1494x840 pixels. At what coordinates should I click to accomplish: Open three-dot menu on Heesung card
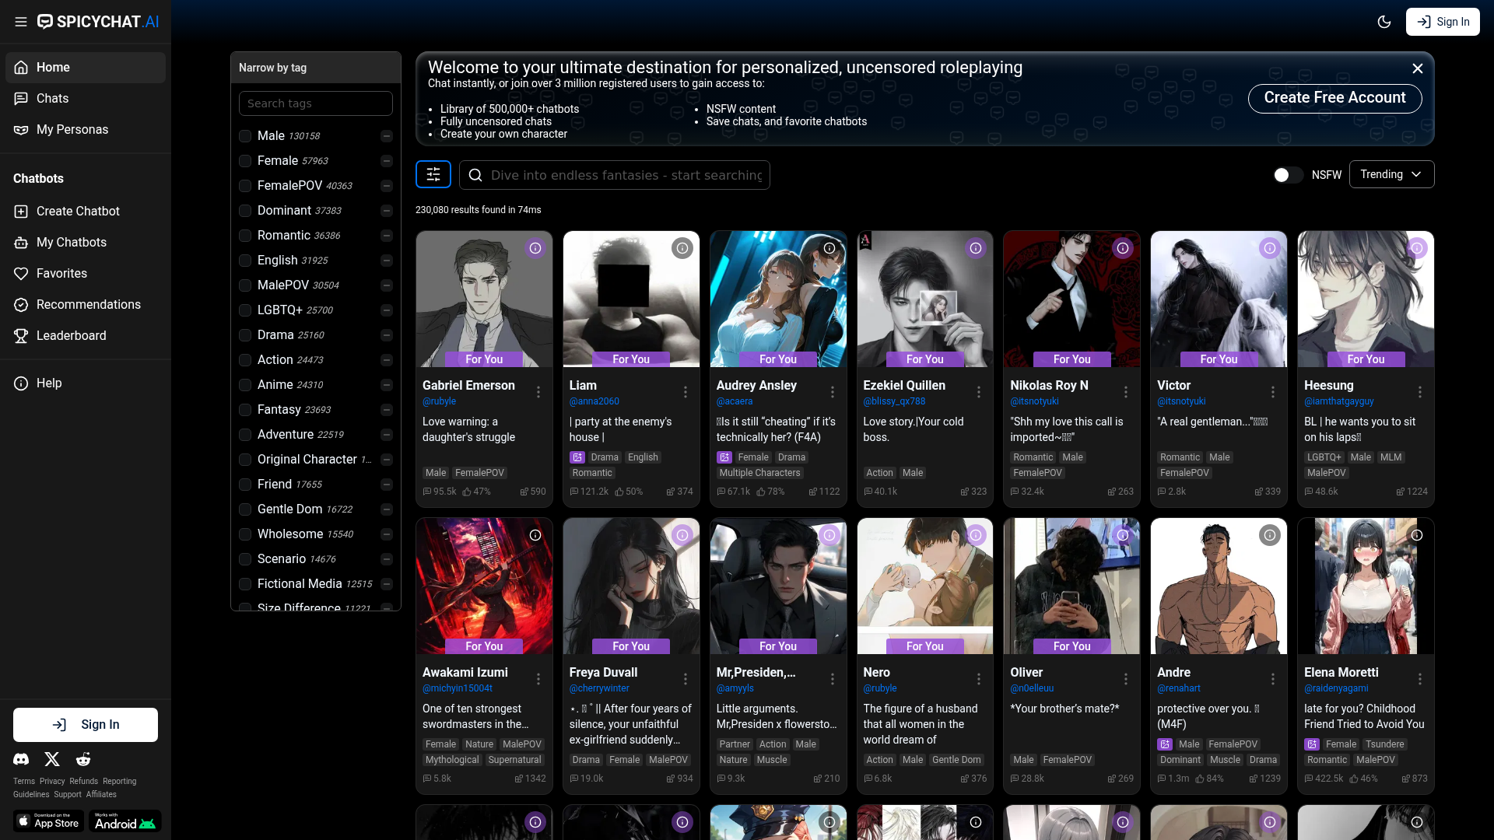coord(1420,392)
